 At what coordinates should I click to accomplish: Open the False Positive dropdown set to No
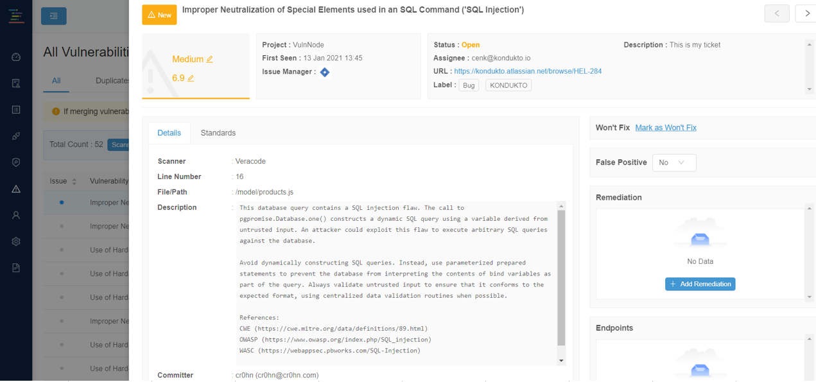(x=674, y=162)
